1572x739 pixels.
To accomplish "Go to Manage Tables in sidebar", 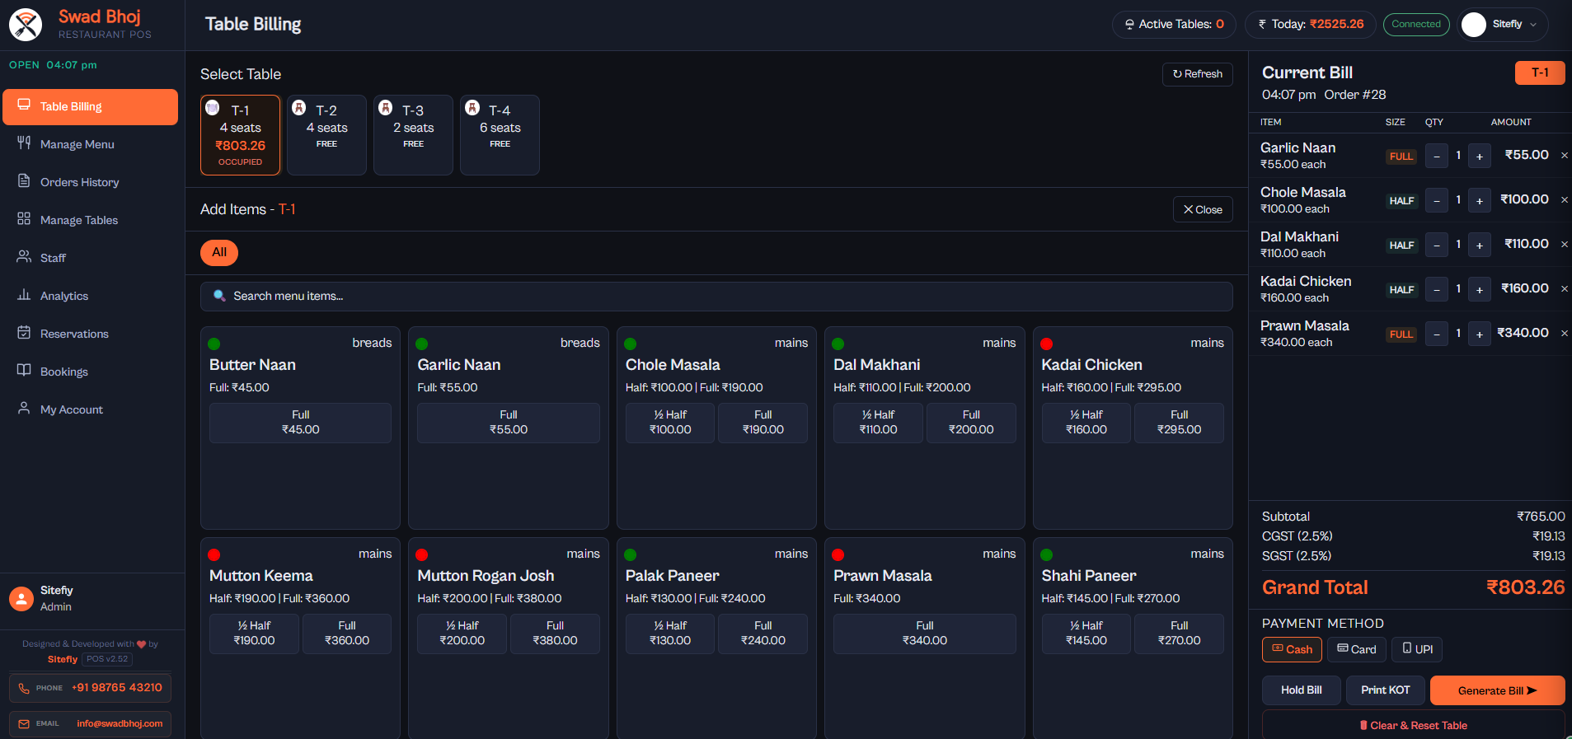I will (x=78, y=220).
